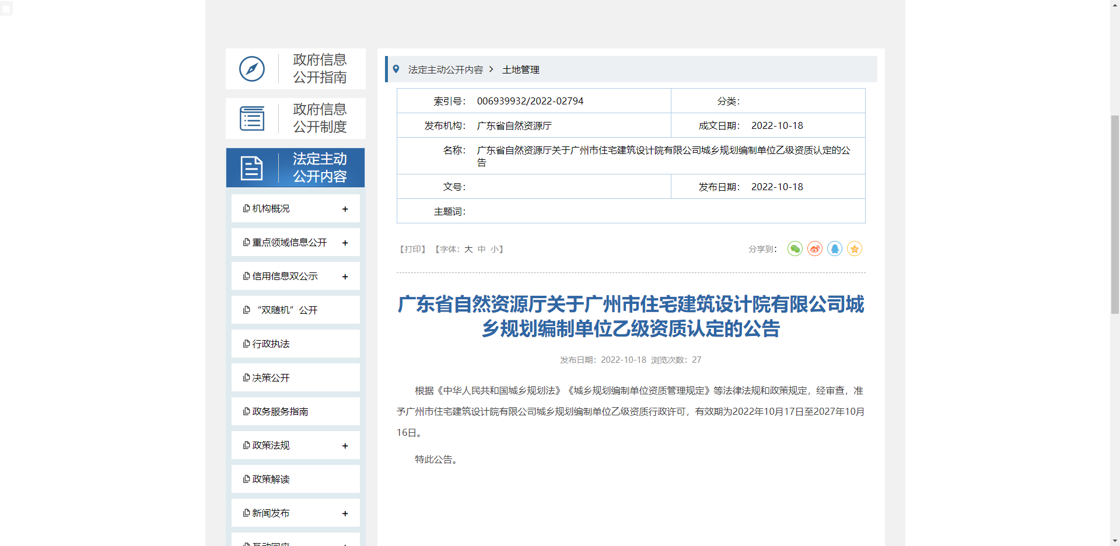
Task: Click the page icon beside 信用信息双公示
Action: pos(247,276)
